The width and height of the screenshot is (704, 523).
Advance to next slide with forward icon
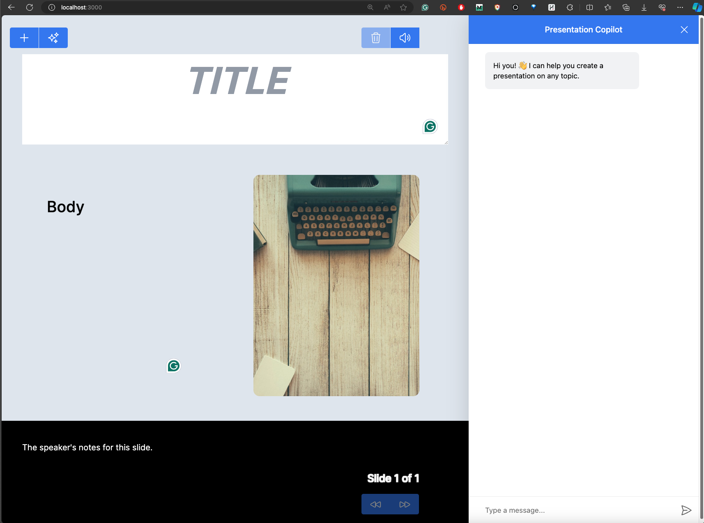[x=405, y=505]
